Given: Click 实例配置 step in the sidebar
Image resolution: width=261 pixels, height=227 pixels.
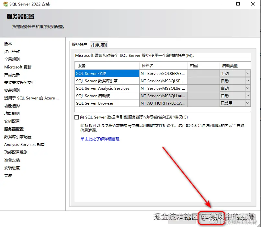Looking at the screenshot, I should pos(12,121).
